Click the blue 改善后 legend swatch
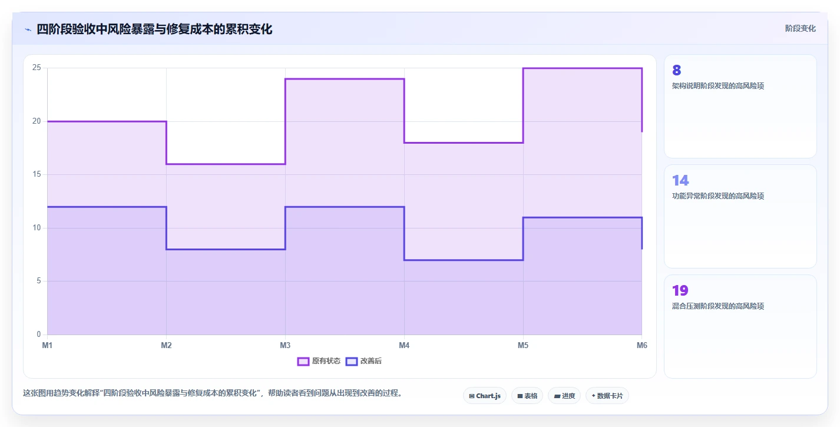The height and width of the screenshot is (427, 840). click(x=352, y=361)
